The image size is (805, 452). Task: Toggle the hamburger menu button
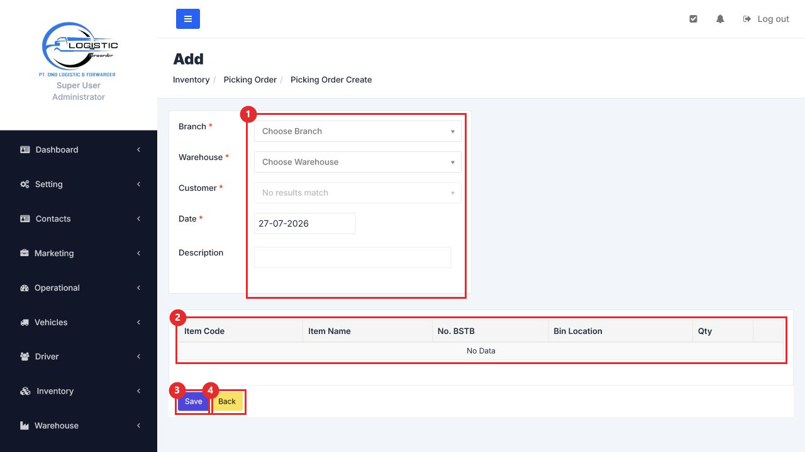[x=188, y=19]
